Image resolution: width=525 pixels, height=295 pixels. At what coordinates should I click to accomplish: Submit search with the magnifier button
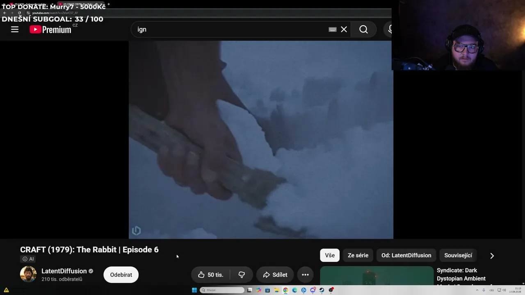point(363,29)
